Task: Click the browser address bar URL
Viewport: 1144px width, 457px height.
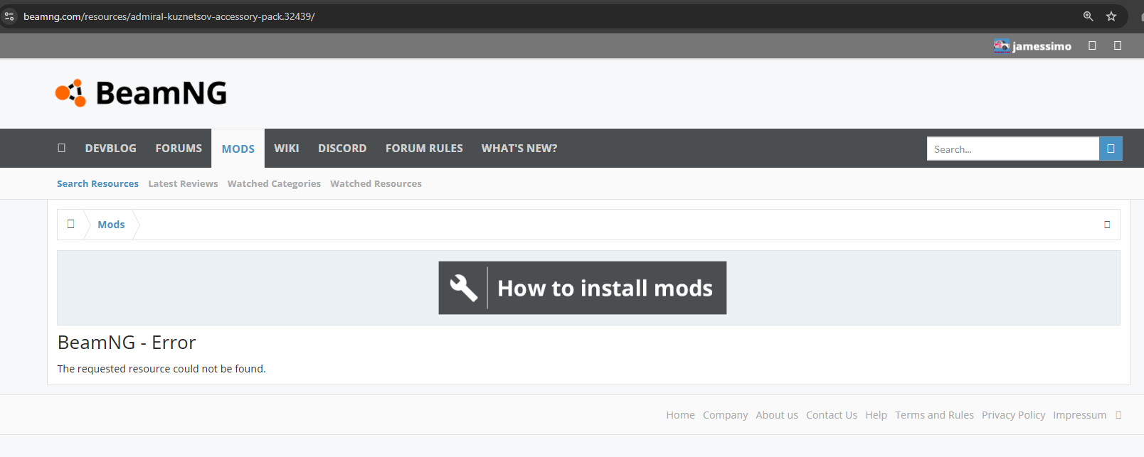Action: click(169, 16)
